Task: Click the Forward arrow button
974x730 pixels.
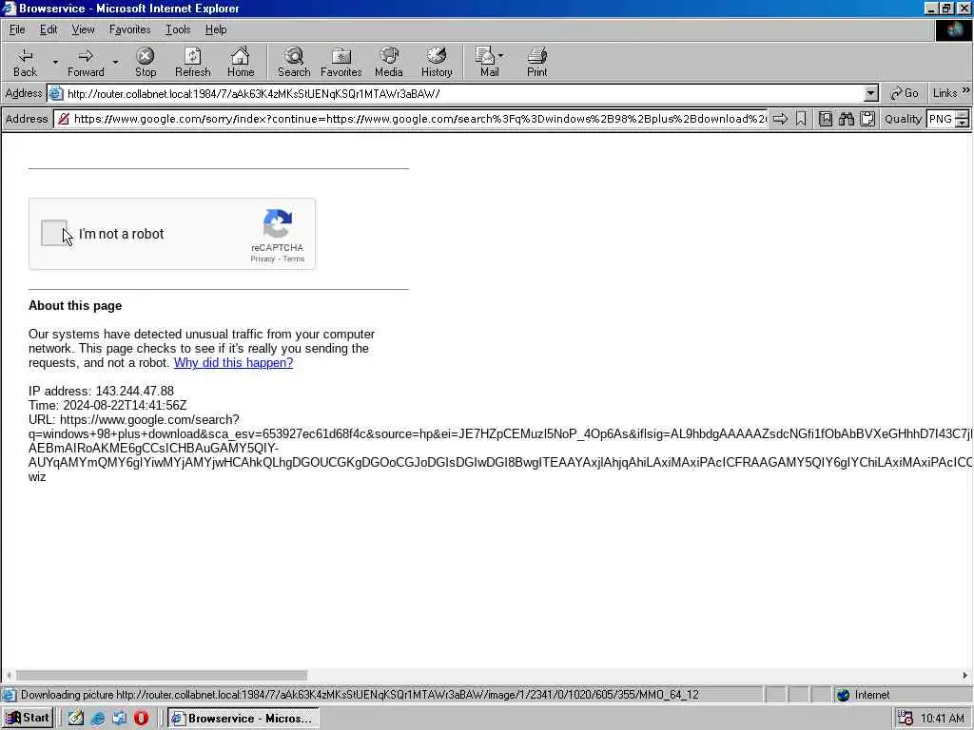Action: tap(86, 62)
